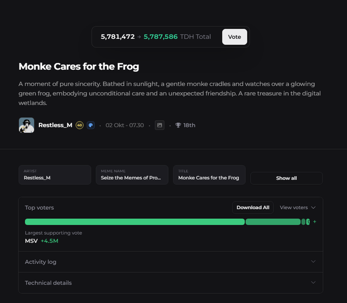Click the blue artist palette badge
Image resolution: width=347 pixels, height=303 pixels.
91,125
